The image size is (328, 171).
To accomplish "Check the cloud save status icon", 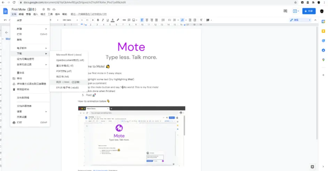I will coord(54,9).
